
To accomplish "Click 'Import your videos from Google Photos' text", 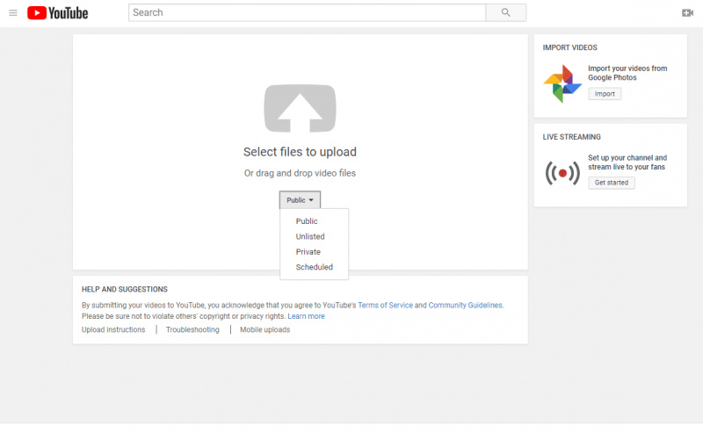I will click(x=627, y=73).
